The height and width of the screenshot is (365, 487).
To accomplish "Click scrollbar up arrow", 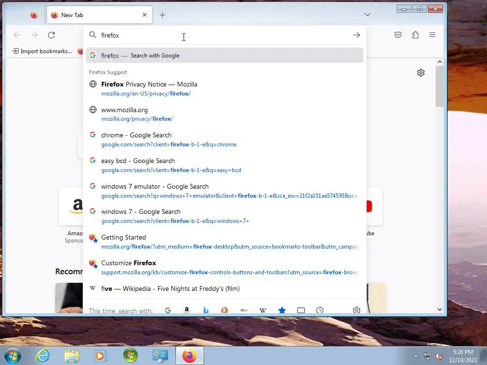I will click(439, 62).
